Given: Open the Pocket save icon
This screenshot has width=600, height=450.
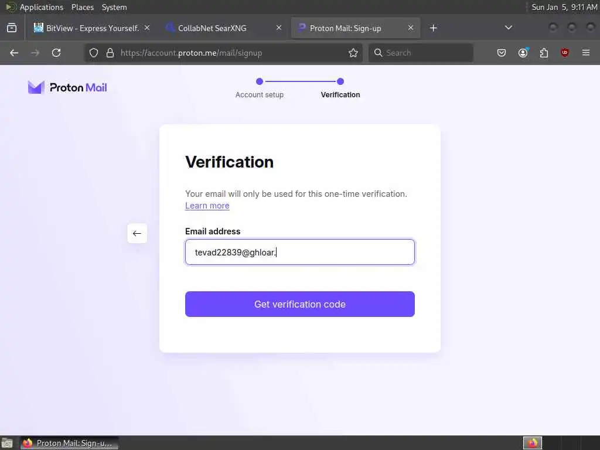Looking at the screenshot, I should pos(502,53).
